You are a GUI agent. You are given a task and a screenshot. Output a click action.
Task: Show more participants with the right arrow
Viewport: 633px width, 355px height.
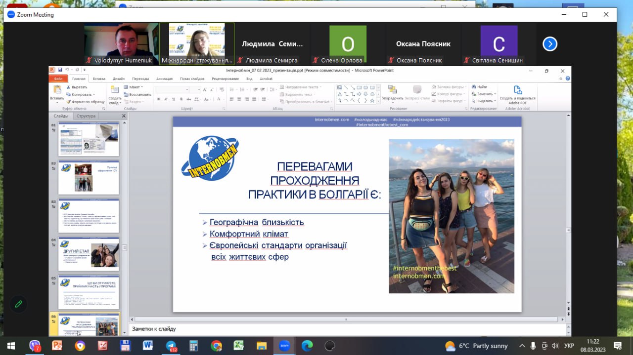[x=549, y=44]
